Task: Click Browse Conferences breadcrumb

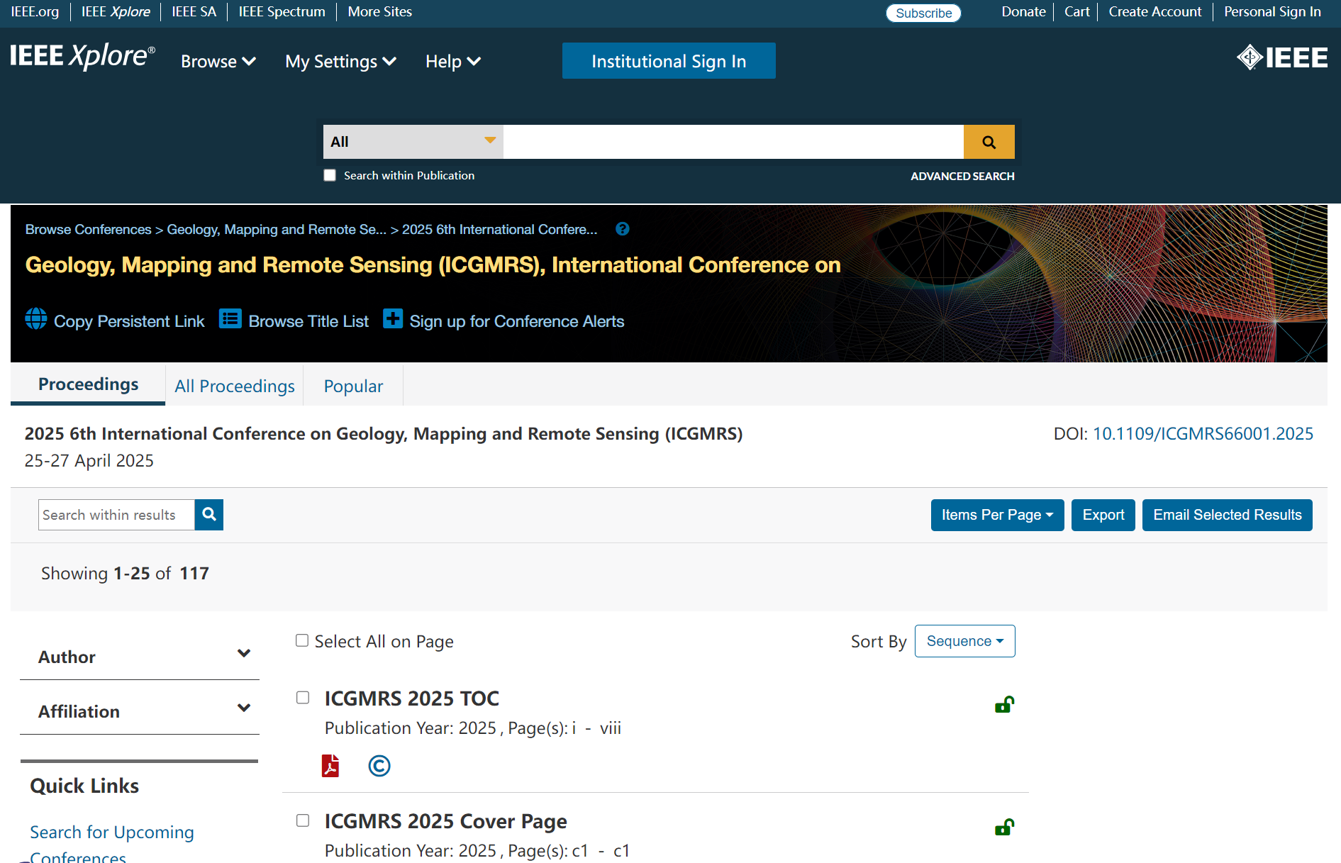Action: (88, 229)
